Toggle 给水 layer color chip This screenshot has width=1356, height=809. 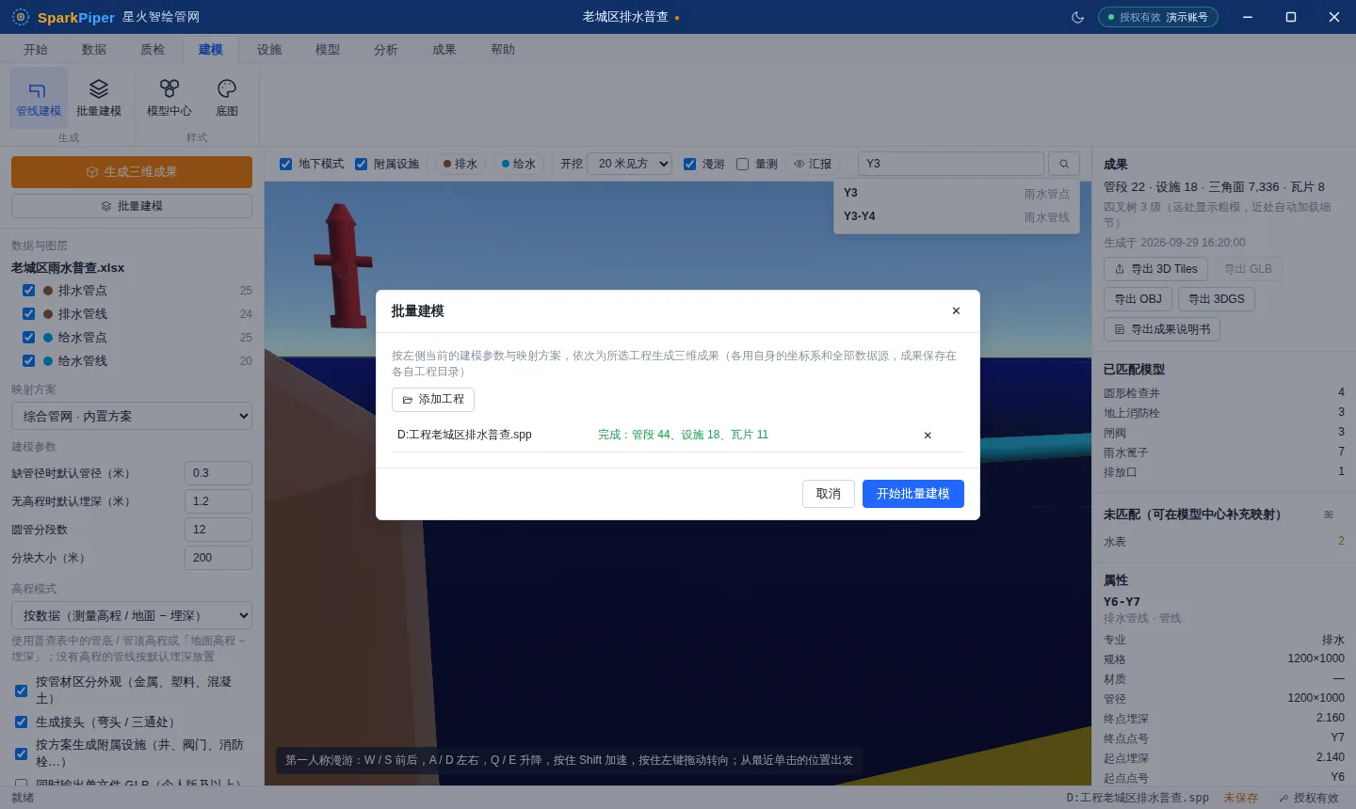519,164
